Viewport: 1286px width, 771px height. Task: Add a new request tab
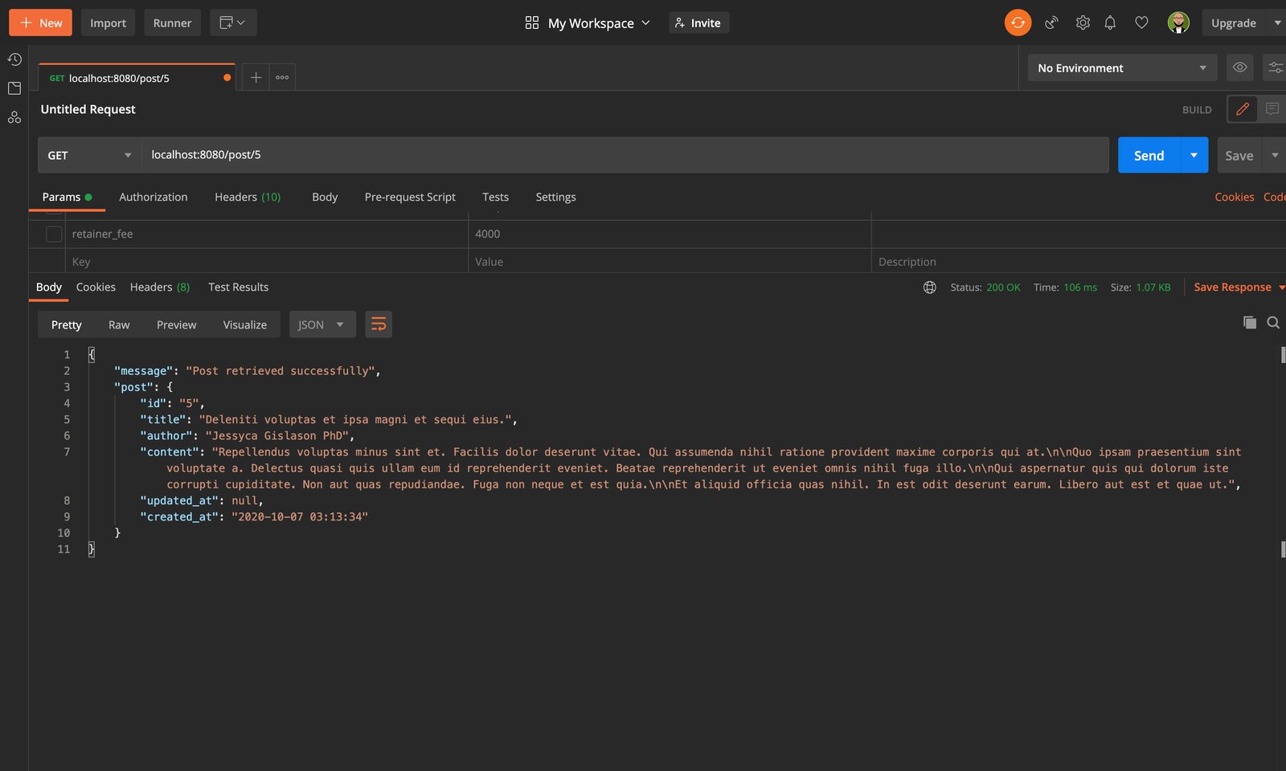(x=256, y=77)
